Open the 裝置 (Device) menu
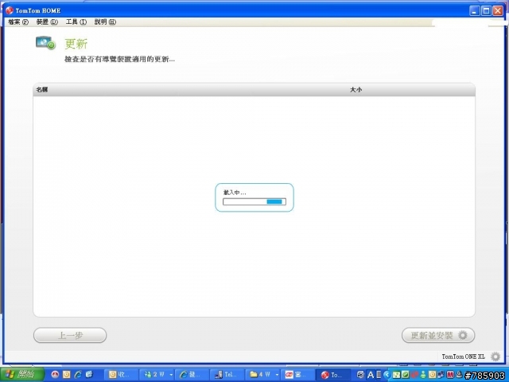Screen dimensions: 509x382 point(47,21)
